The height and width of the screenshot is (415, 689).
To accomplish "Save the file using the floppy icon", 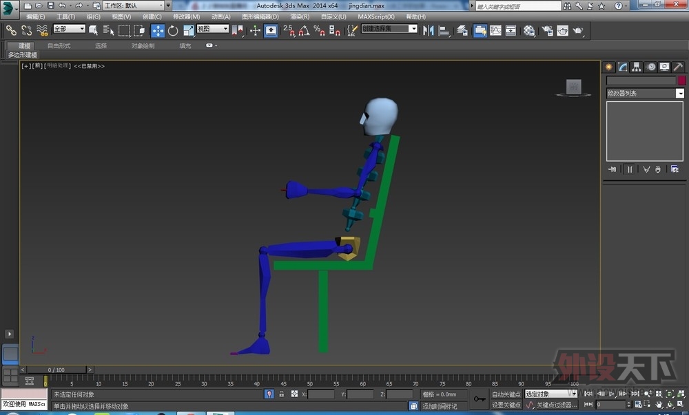I will 50,6.
